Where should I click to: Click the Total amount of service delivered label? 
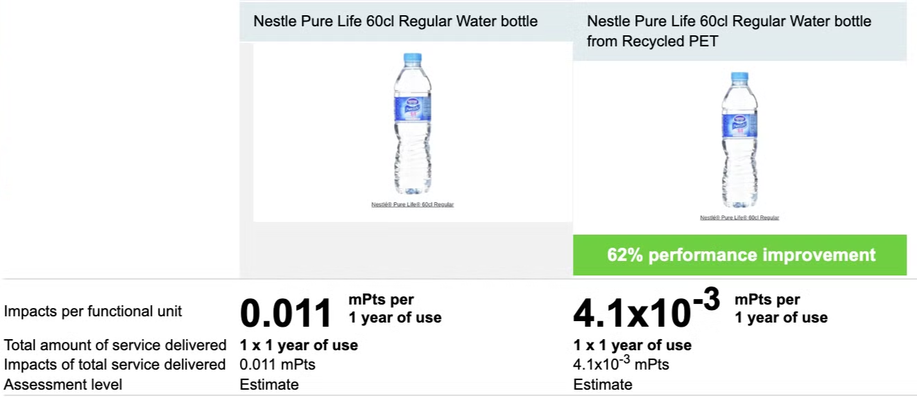115,345
